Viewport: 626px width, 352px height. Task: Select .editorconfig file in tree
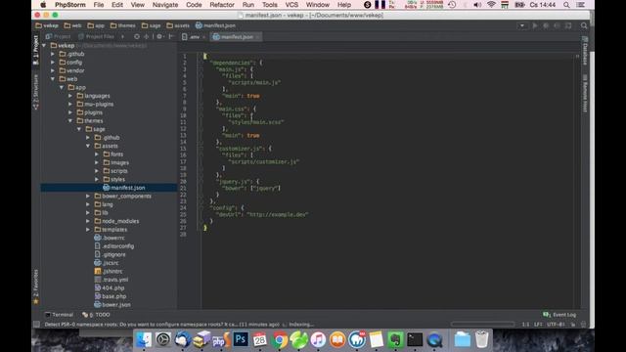114,246
